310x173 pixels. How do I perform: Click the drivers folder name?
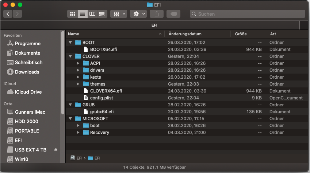[97, 70]
